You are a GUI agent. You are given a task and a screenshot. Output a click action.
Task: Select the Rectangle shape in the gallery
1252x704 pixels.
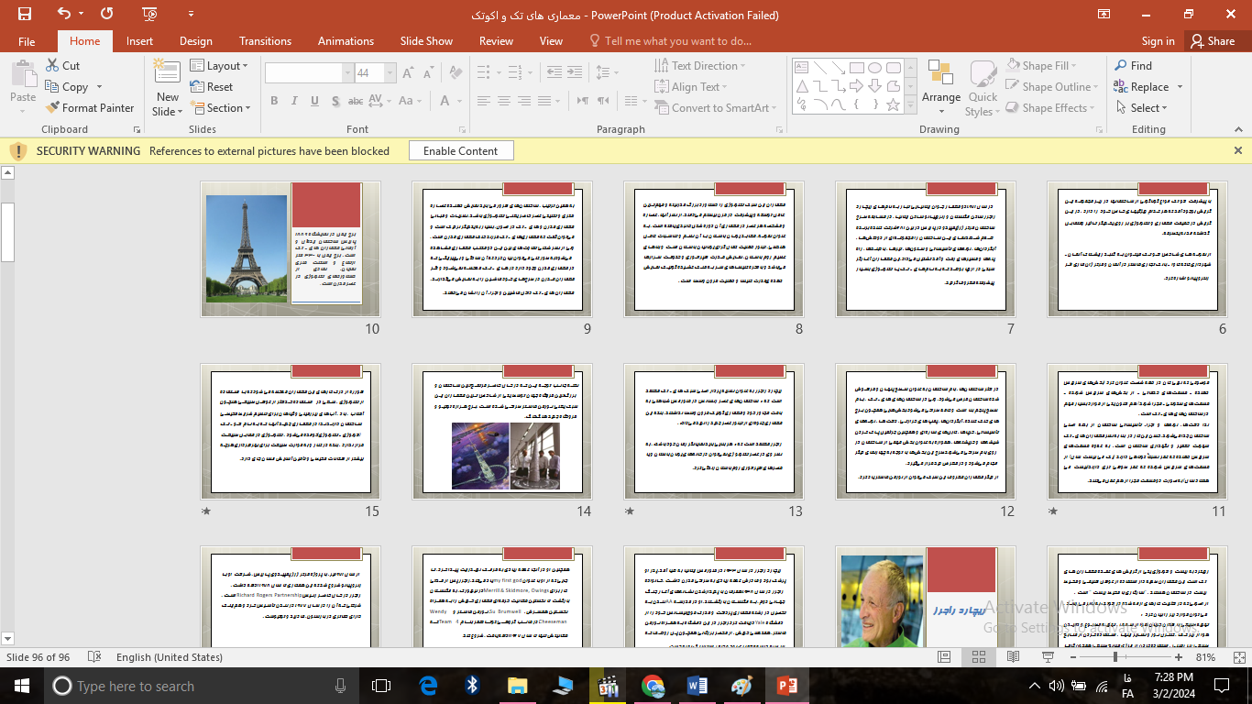pyautogui.click(x=857, y=68)
